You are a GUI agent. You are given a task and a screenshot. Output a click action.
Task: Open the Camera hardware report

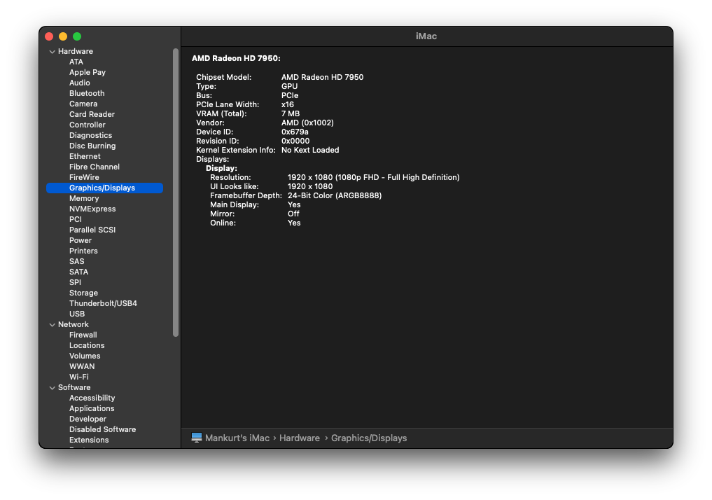(83, 103)
